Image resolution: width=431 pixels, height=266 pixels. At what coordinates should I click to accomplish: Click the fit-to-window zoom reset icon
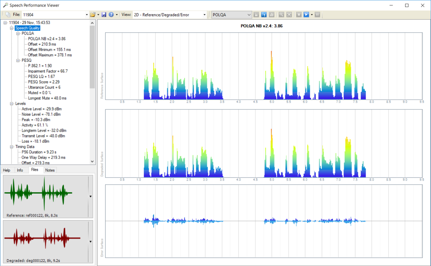pos(289,15)
